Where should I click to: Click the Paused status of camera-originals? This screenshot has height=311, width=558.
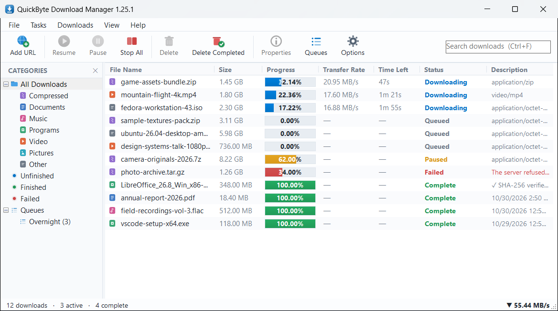pos(436,160)
